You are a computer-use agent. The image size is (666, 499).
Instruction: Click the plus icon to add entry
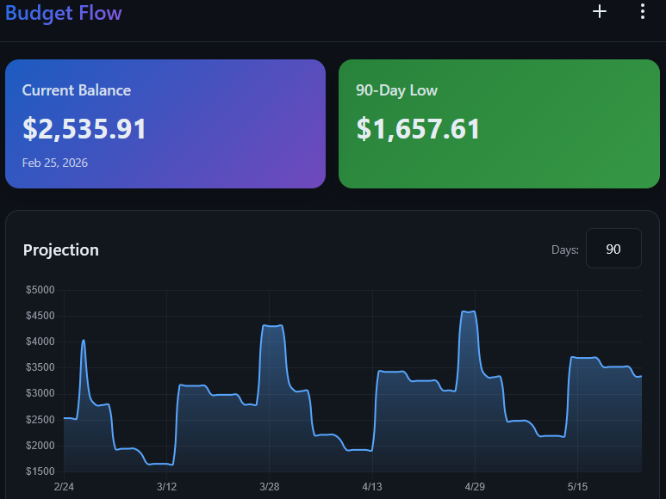pyautogui.click(x=600, y=11)
